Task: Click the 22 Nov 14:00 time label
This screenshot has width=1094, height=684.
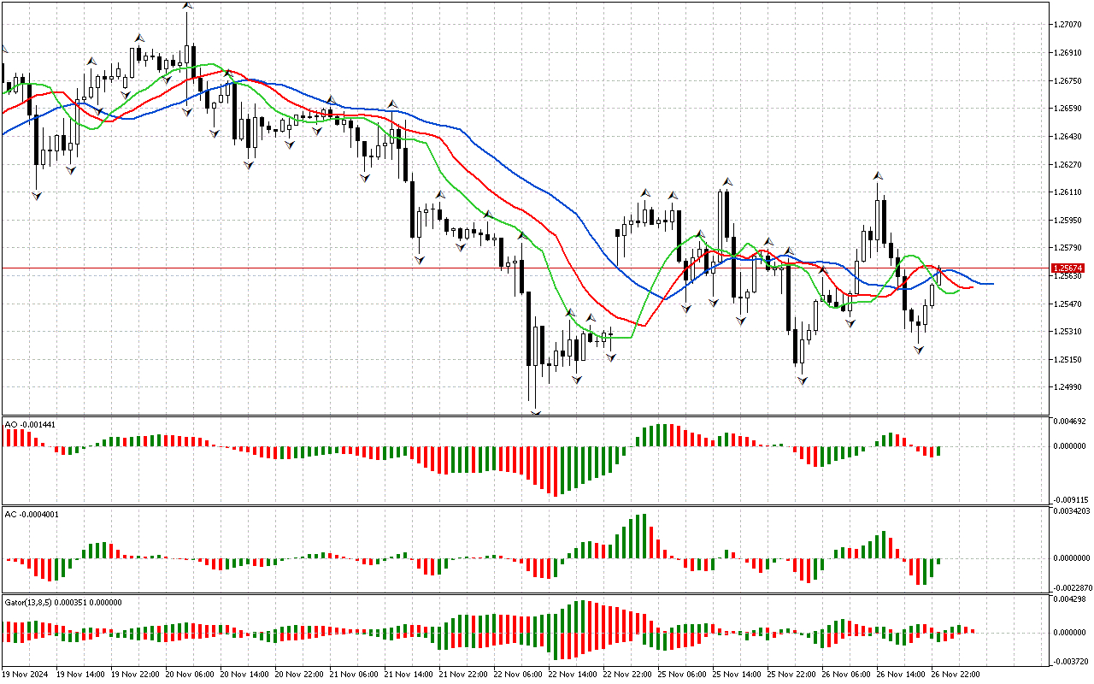Action: [573, 675]
